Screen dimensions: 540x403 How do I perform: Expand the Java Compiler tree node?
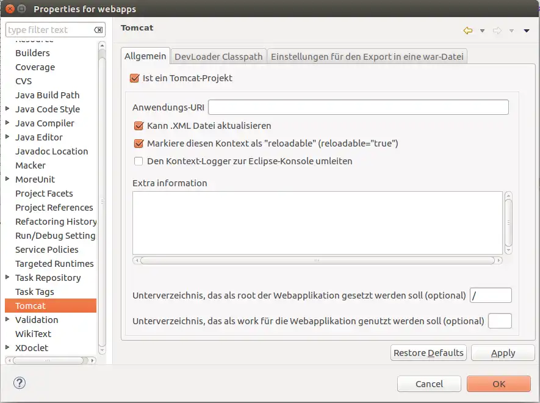pyautogui.click(x=7, y=123)
